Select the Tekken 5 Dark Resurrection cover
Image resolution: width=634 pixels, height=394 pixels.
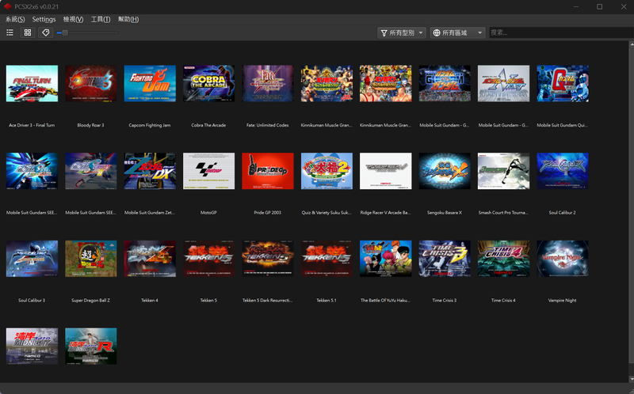[x=268, y=259]
